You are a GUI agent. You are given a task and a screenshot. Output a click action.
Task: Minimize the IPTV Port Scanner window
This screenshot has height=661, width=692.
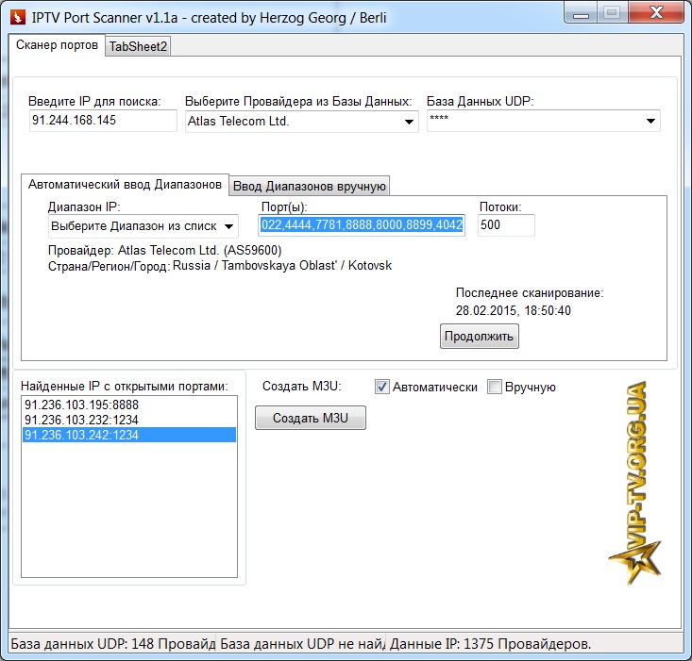[581, 13]
